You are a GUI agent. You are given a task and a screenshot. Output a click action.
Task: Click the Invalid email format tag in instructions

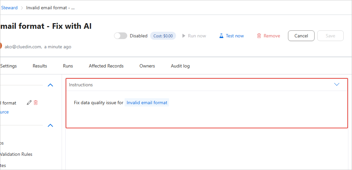coord(147,103)
